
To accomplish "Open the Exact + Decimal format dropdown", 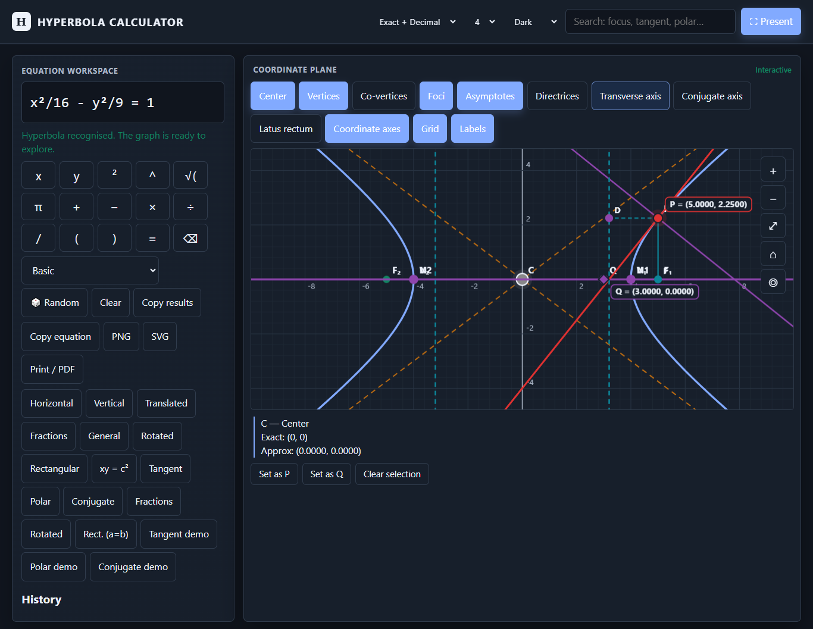I will click(x=417, y=22).
